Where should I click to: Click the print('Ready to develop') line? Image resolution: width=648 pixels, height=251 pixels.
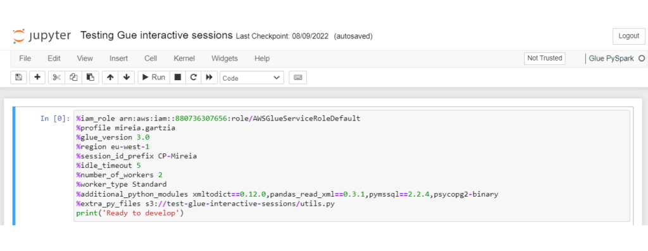(x=130, y=214)
